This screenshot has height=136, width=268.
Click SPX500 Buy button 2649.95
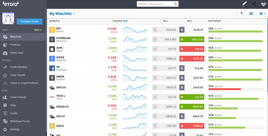point(192,87)
